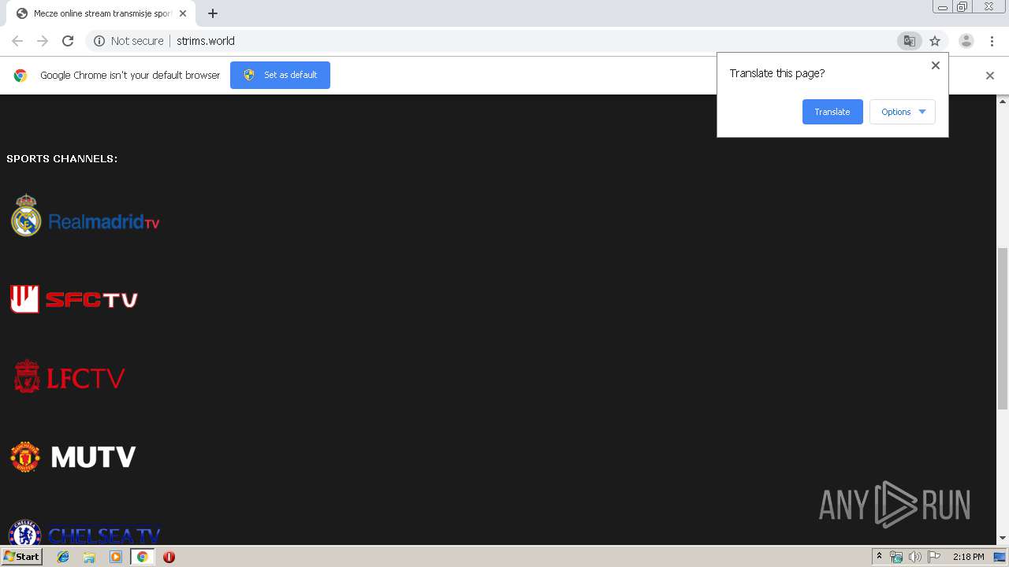Open Windows Media Player from taskbar
The width and height of the screenshot is (1009, 567).
(x=116, y=557)
